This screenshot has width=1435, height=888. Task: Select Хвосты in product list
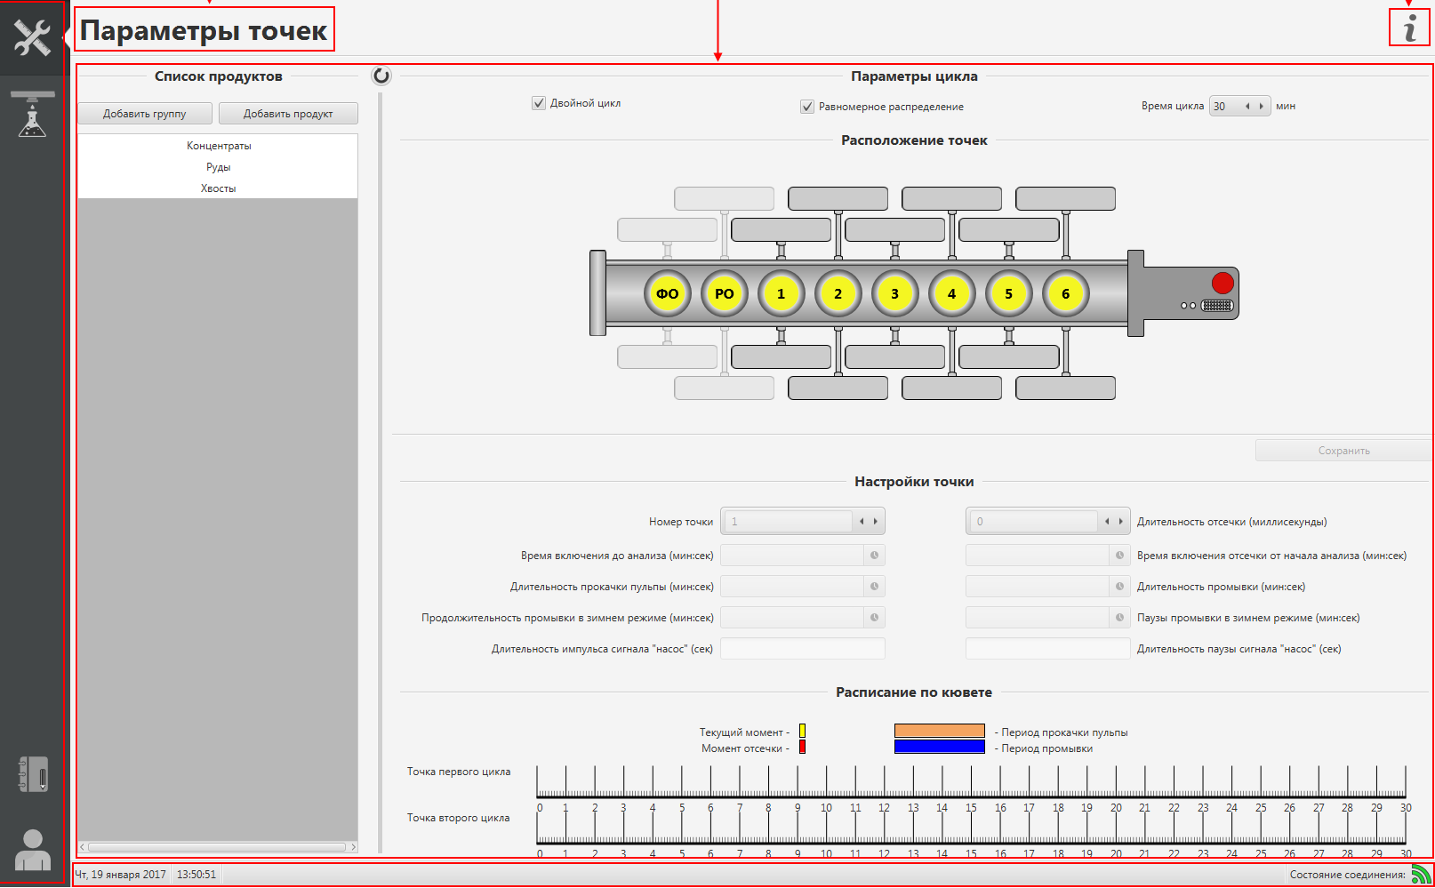click(219, 188)
